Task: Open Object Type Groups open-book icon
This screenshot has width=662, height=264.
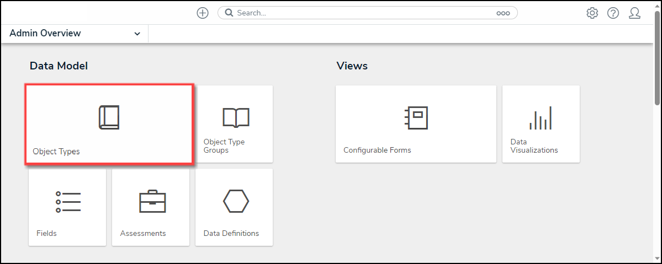Action: [x=236, y=117]
